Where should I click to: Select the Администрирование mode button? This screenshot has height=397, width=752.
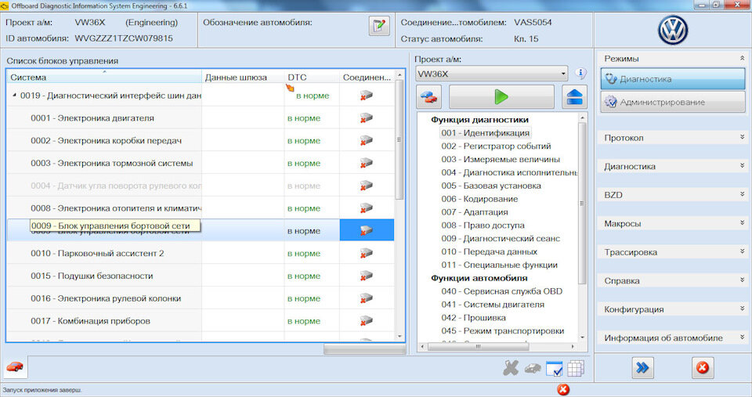tap(673, 102)
